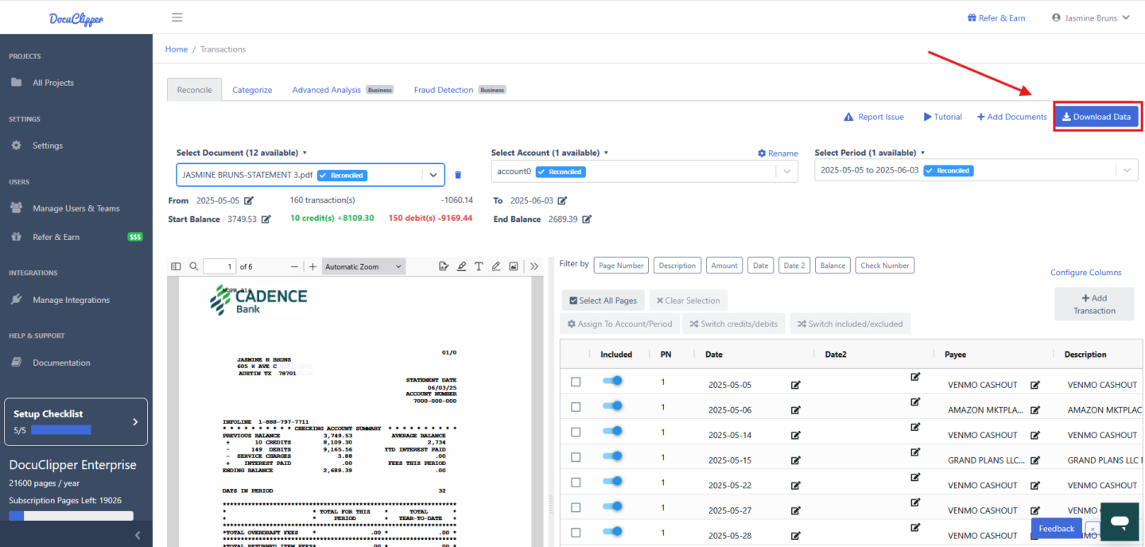Screen dimensions: 1145x547
Task: Tick the checkbox for 2025-05-22 row
Action: (576, 483)
